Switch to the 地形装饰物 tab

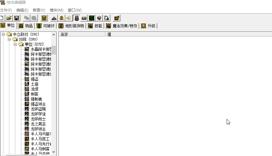pyautogui.click(x=71, y=26)
